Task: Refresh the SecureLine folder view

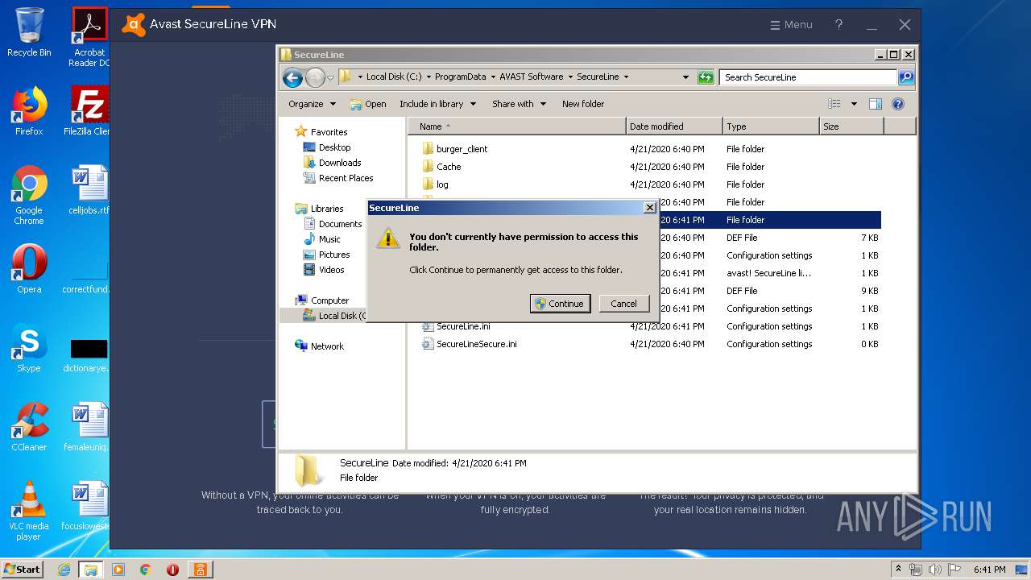Action: tap(706, 77)
